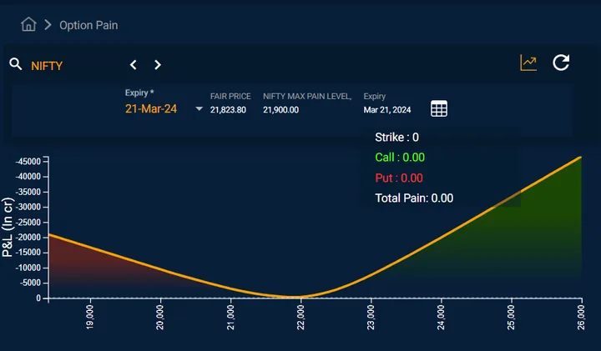Go to previous symbol arrow
Image resolution: width=601 pixels, height=351 pixels.
pos(133,65)
